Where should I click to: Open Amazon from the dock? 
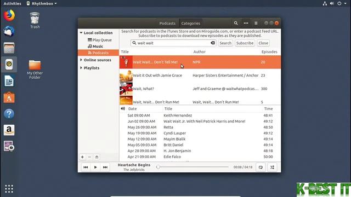tap(9, 130)
